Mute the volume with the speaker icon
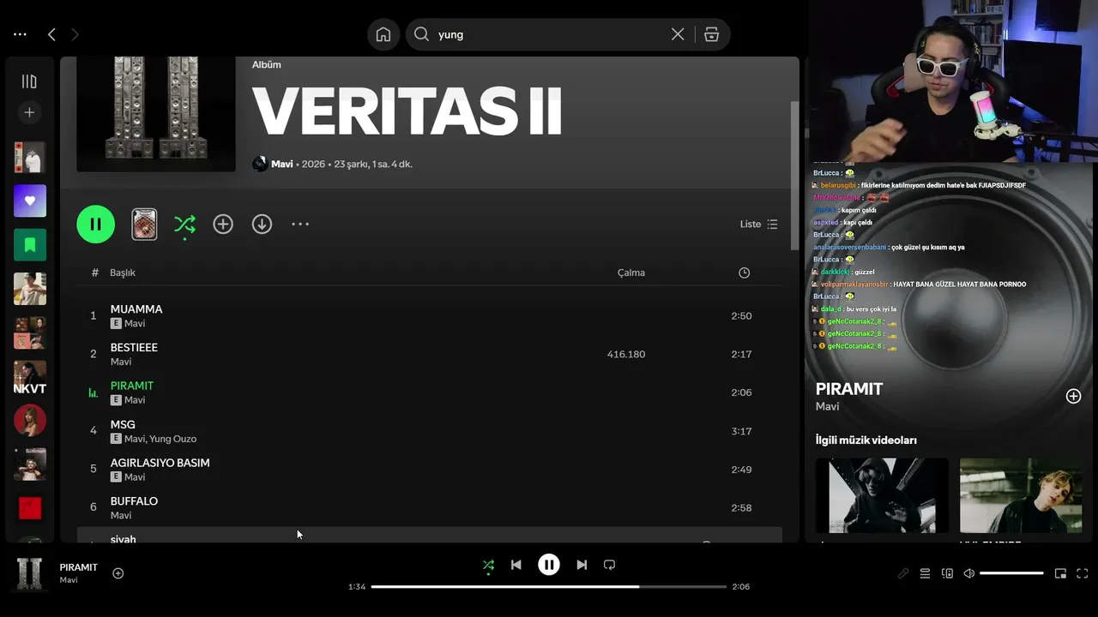 pyautogui.click(x=968, y=573)
